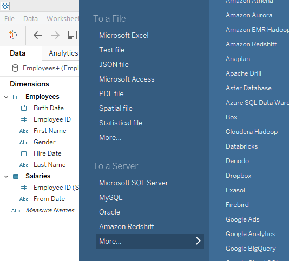Select Google BigQuery connector
289x261 pixels.
pyautogui.click(x=251, y=249)
